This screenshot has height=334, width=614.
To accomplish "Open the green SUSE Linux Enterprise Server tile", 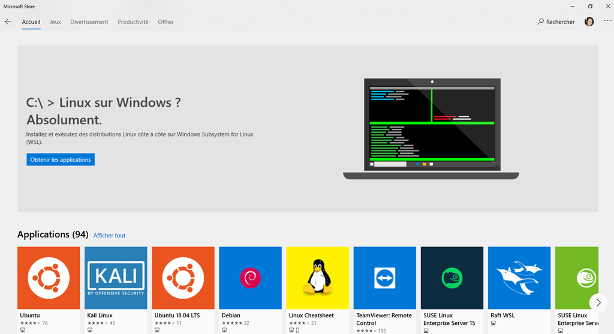I will 577,278.
